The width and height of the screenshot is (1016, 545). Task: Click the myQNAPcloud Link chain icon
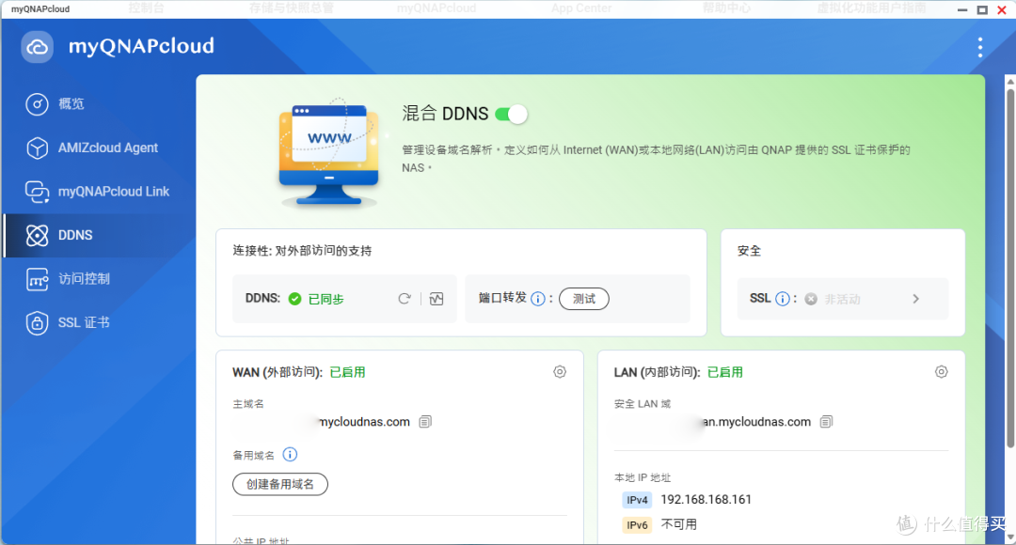pyautogui.click(x=37, y=192)
